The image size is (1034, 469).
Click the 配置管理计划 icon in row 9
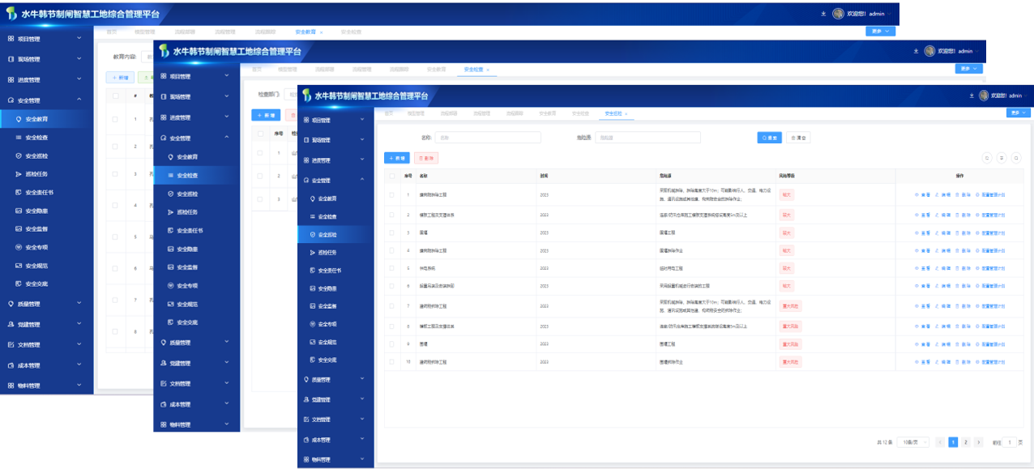(977, 343)
